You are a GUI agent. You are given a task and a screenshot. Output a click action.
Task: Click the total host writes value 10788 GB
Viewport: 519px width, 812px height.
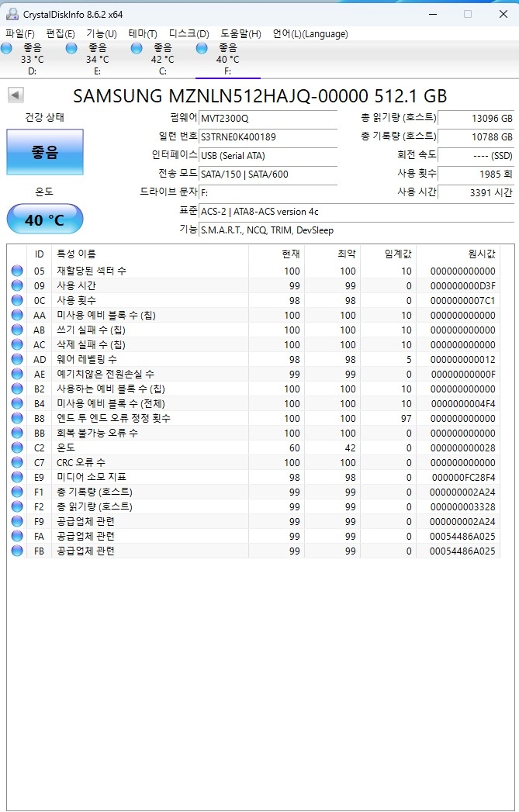[x=476, y=136]
